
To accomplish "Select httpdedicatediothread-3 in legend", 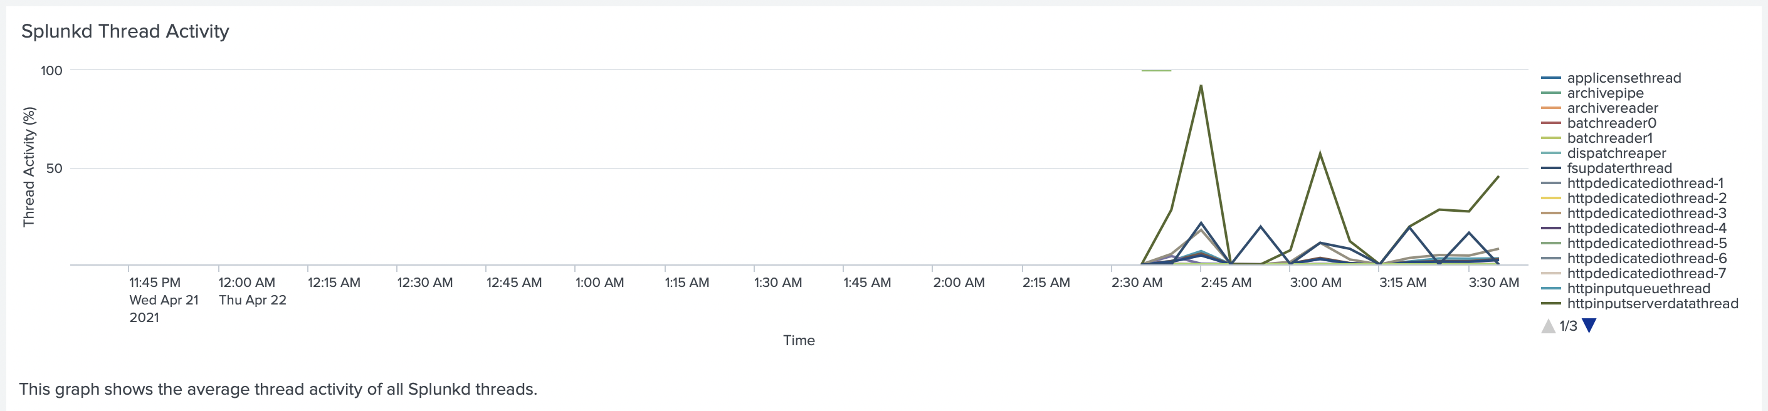I will [1646, 214].
